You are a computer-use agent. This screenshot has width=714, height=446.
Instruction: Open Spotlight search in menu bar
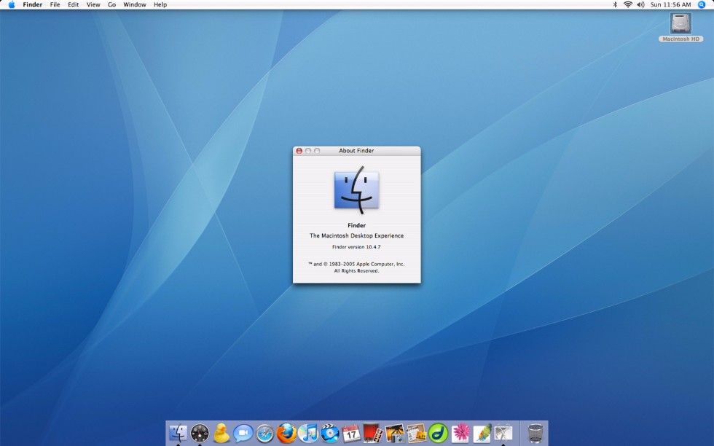click(702, 4)
